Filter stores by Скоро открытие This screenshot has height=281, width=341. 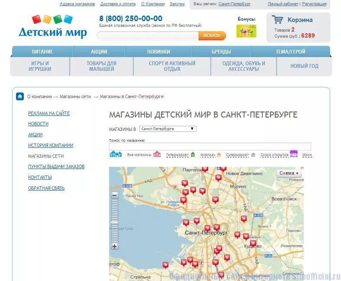click(274, 155)
